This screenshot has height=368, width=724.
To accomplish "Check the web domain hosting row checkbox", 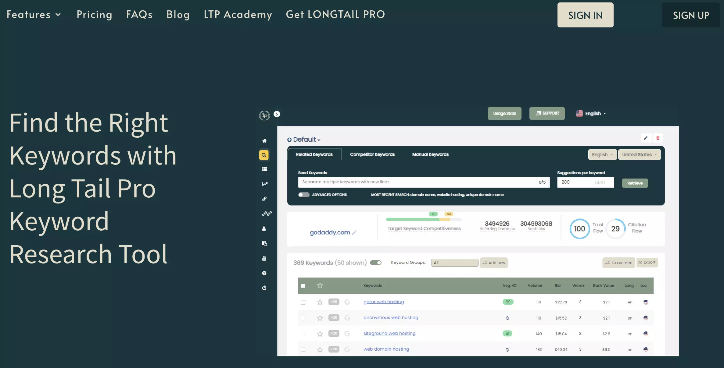I will tap(303, 350).
